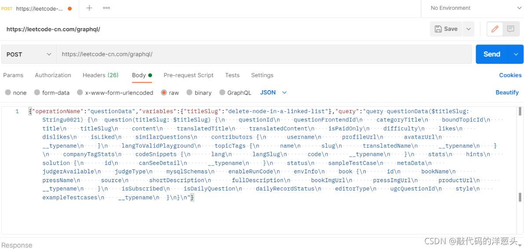Click the Save button
Image resolution: width=524 pixels, height=249 pixels.
coord(446,29)
